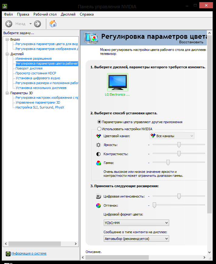The height and width of the screenshot is (264, 216).
Task: Click the NVIDIA app icon in title bar
Action: tap(5, 6)
